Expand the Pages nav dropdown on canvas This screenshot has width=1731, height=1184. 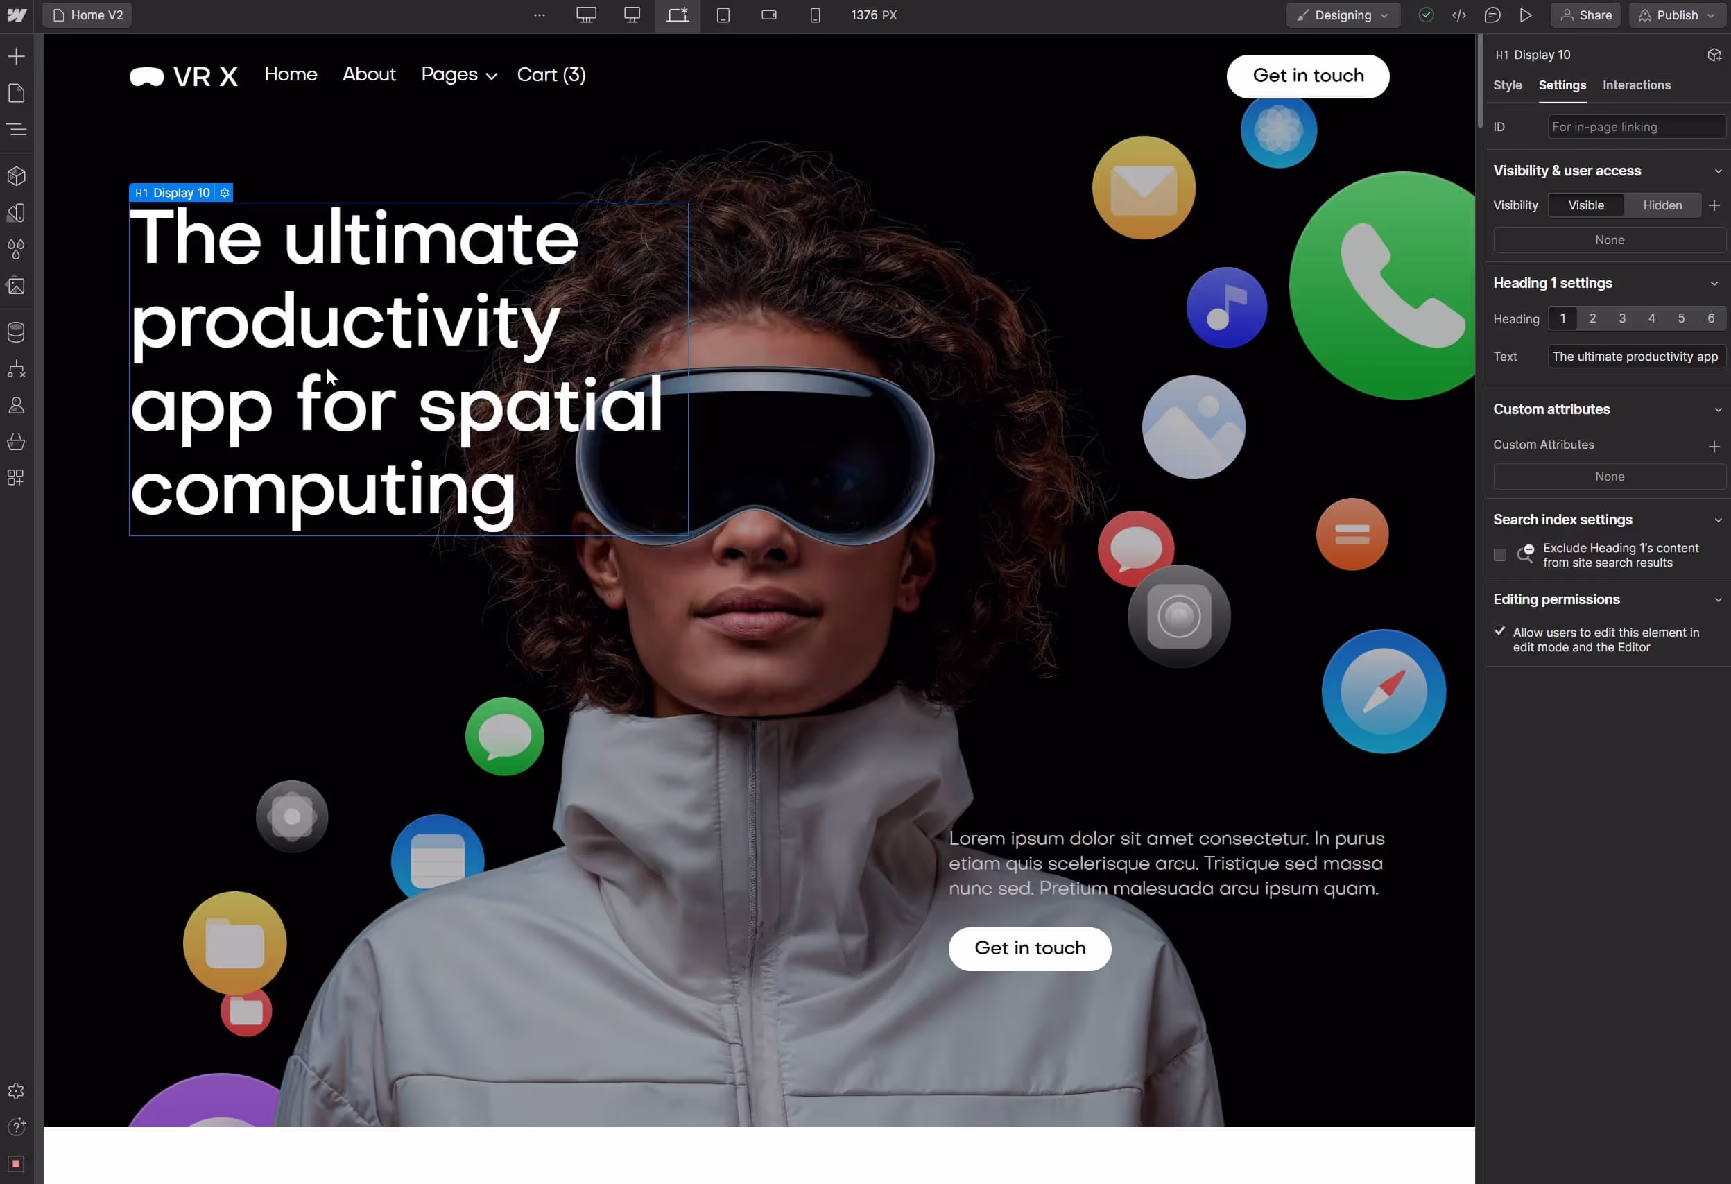coord(459,74)
